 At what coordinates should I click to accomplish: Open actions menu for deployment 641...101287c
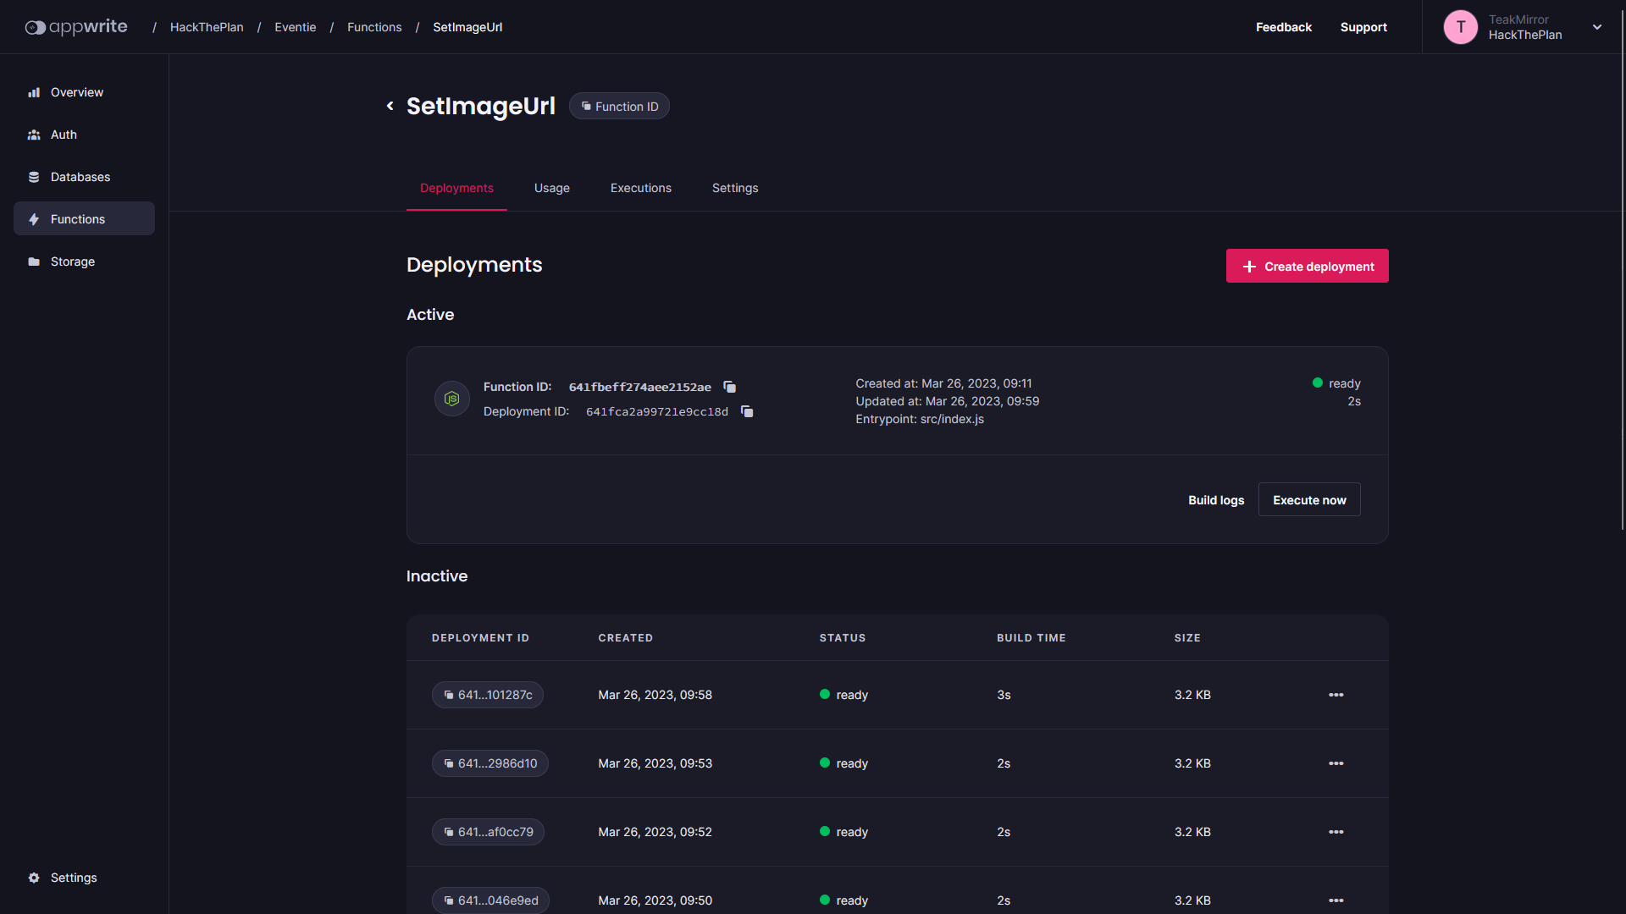[x=1336, y=695]
